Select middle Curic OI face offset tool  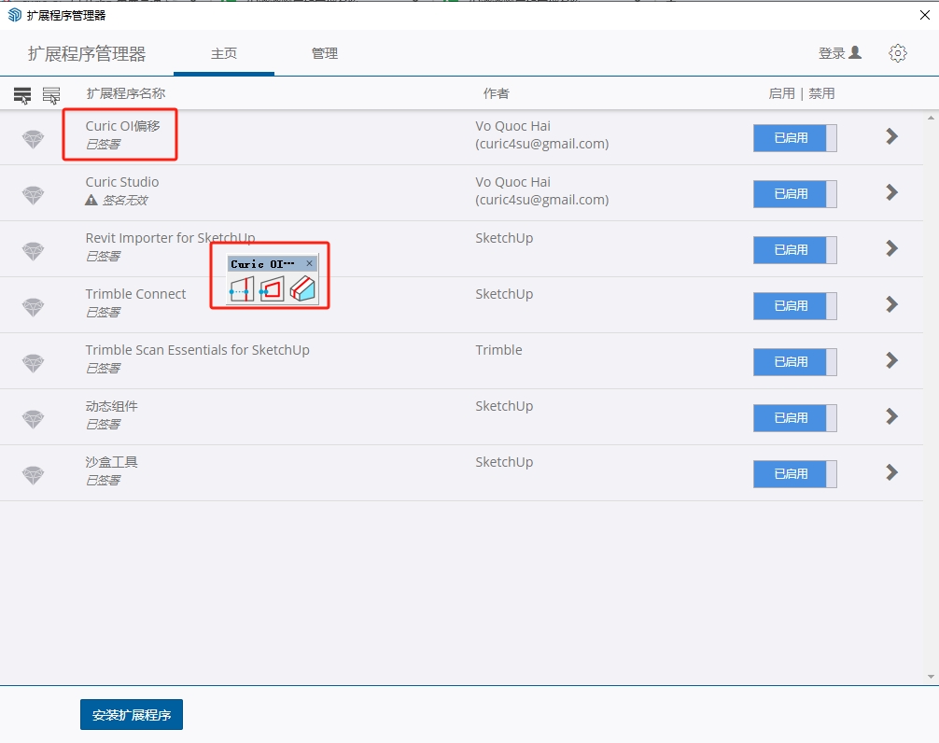272,289
